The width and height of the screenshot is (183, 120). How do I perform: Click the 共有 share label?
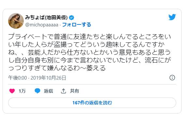pyautogui.click(x=75, y=91)
